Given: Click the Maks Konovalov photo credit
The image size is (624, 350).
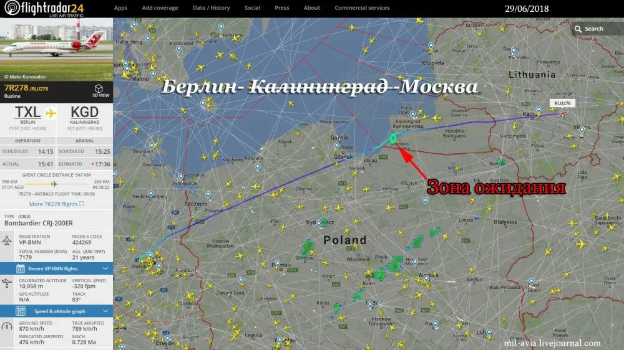Looking at the screenshot, I should 25,77.
